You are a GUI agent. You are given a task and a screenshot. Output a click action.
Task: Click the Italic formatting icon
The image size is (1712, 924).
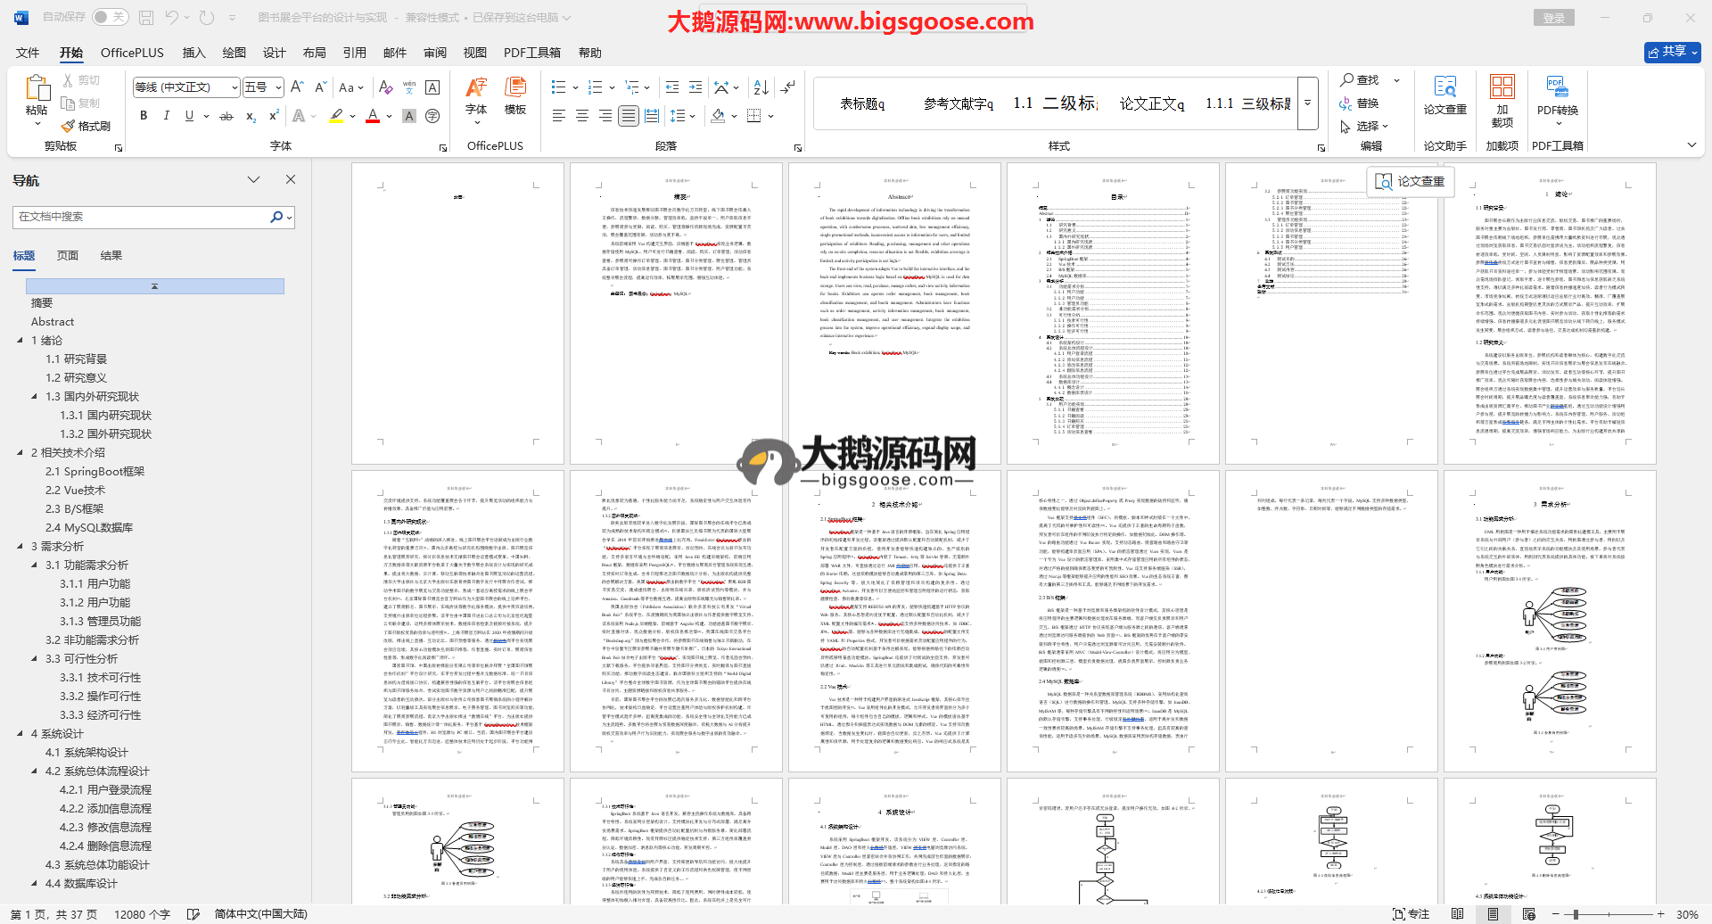pyautogui.click(x=166, y=116)
